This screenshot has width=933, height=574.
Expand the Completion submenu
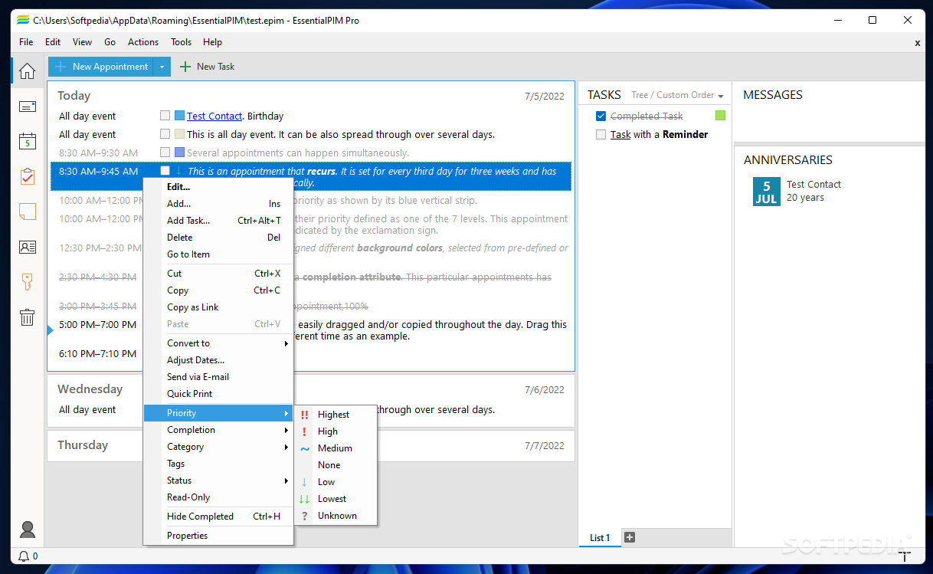[x=218, y=430]
